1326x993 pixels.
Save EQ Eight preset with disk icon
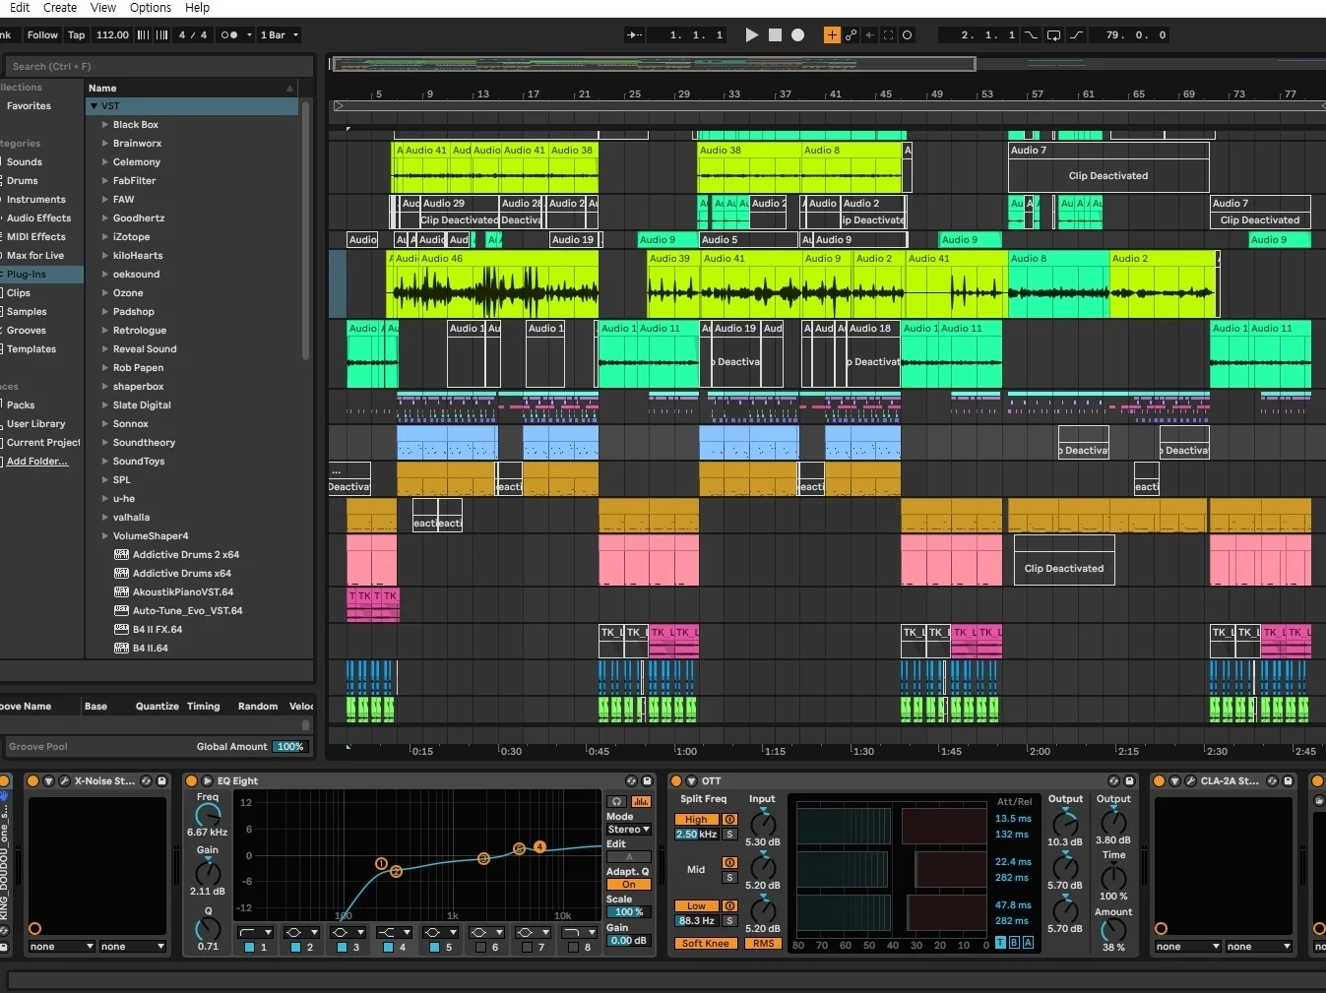[647, 780]
